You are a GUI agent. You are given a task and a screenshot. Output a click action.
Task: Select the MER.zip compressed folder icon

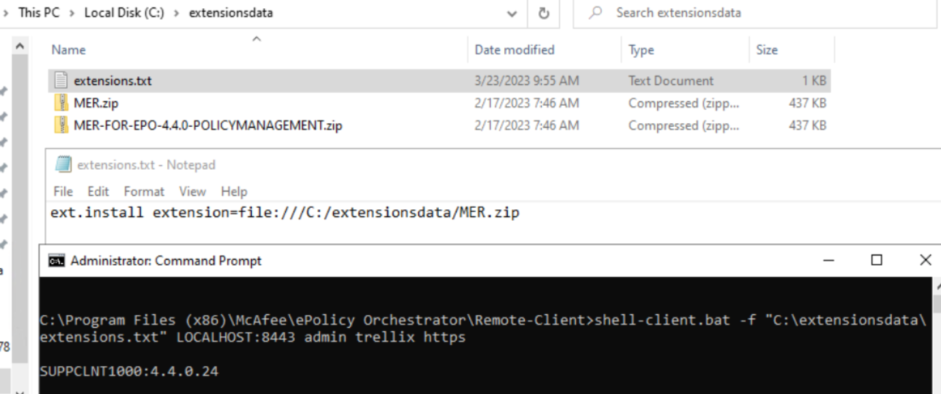pyautogui.click(x=61, y=103)
